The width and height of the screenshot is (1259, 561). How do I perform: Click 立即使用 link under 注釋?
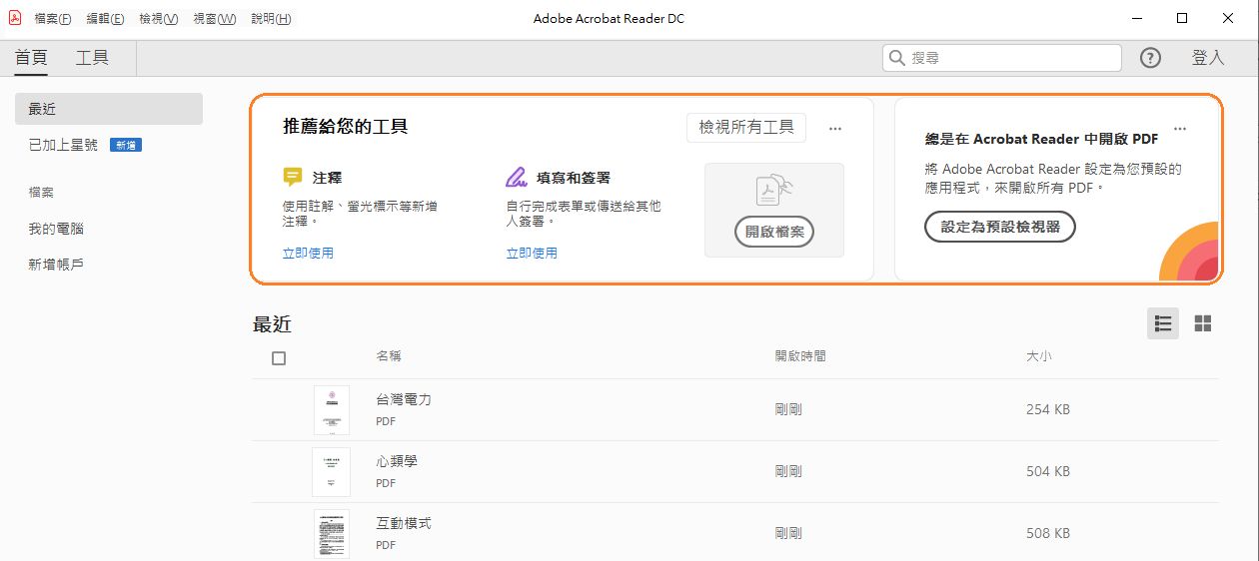click(x=308, y=254)
